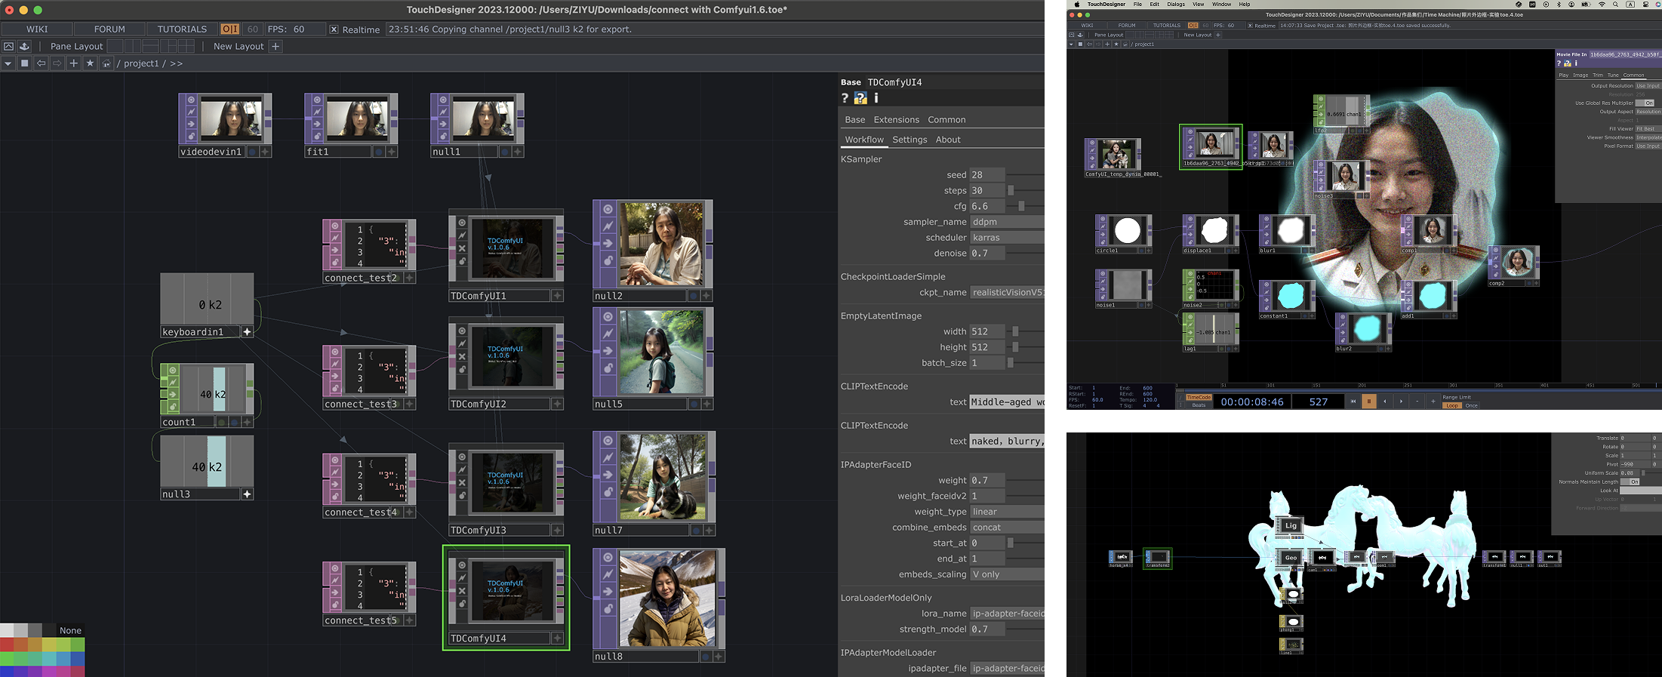Open TUTORIALS in the left window
Image resolution: width=1662 pixels, height=677 pixels.
[x=182, y=29]
